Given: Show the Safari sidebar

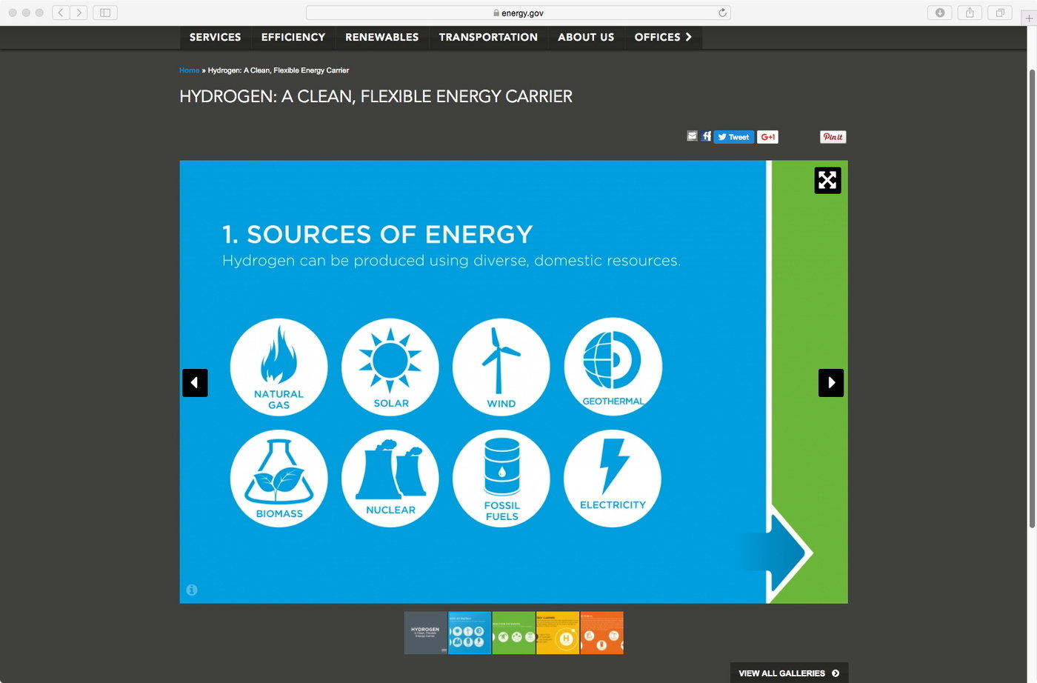Looking at the screenshot, I should 104,12.
